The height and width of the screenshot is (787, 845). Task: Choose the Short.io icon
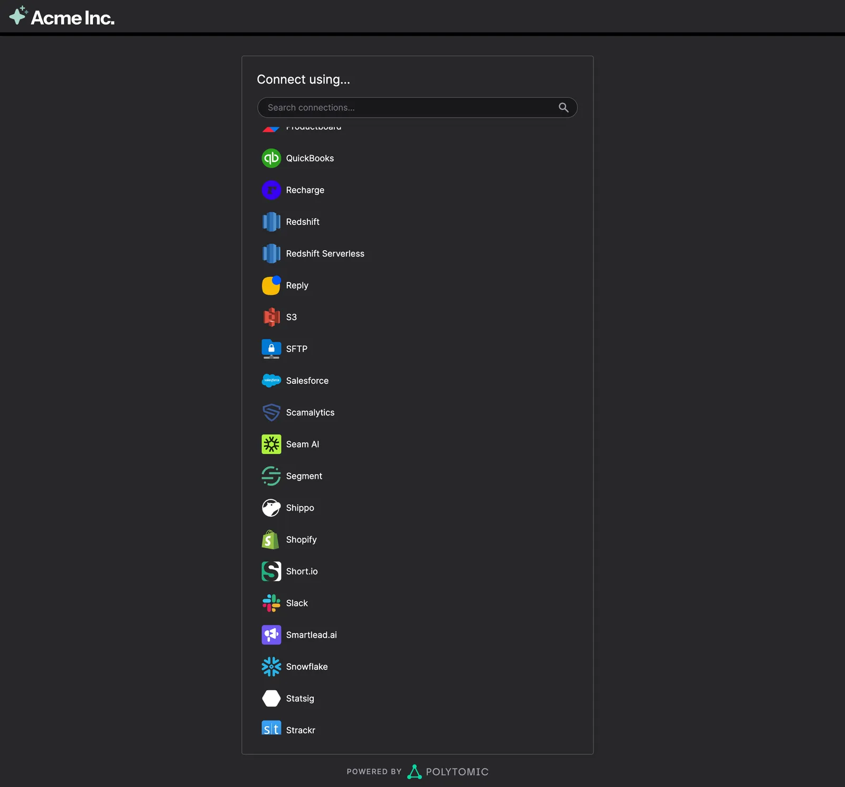coord(271,571)
